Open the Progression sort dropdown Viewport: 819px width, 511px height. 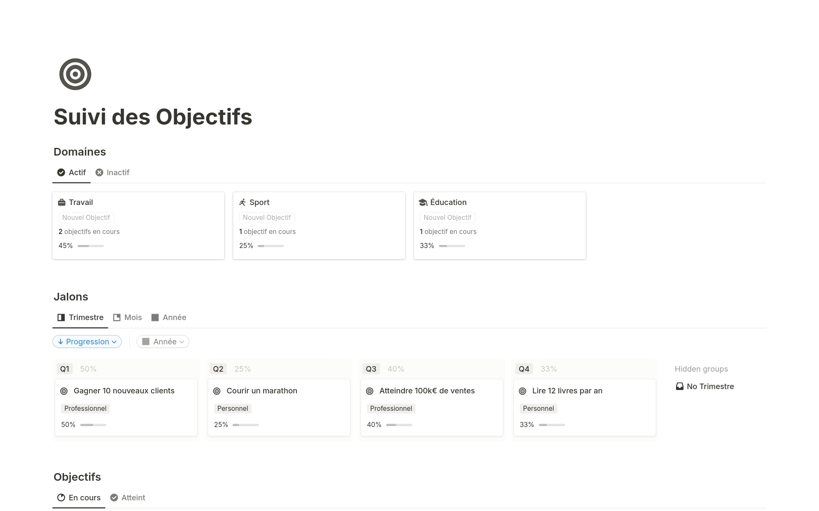[x=87, y=341]
